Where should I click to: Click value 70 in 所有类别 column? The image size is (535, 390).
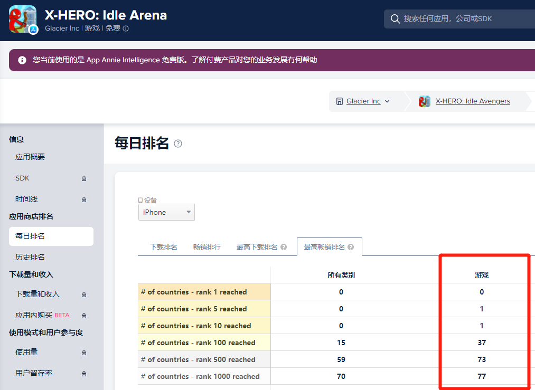[x=341, y=376]
